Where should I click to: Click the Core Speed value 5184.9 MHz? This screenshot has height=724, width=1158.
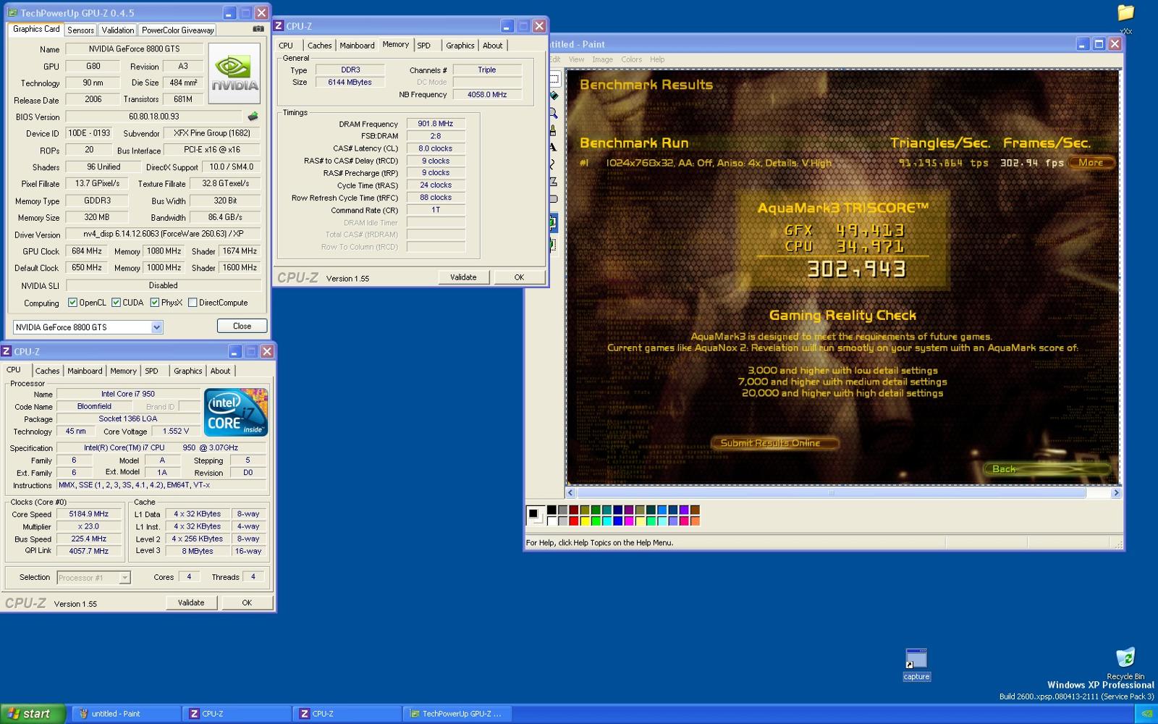click(x=88, y=514)
